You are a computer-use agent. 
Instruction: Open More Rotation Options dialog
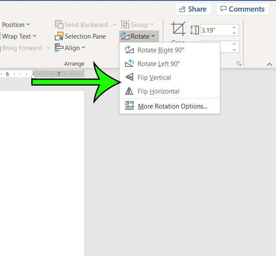[x=172, y=106]
